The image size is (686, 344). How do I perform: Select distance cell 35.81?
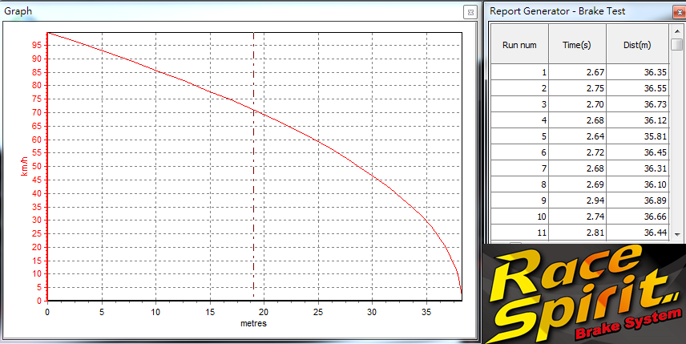tap(637, 136)
